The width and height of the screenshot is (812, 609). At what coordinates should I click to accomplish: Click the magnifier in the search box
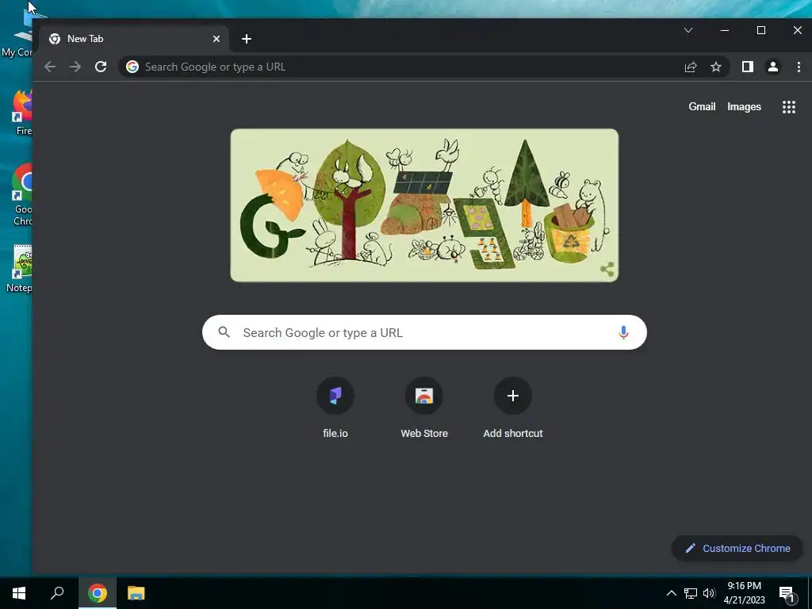coord(224,332)
